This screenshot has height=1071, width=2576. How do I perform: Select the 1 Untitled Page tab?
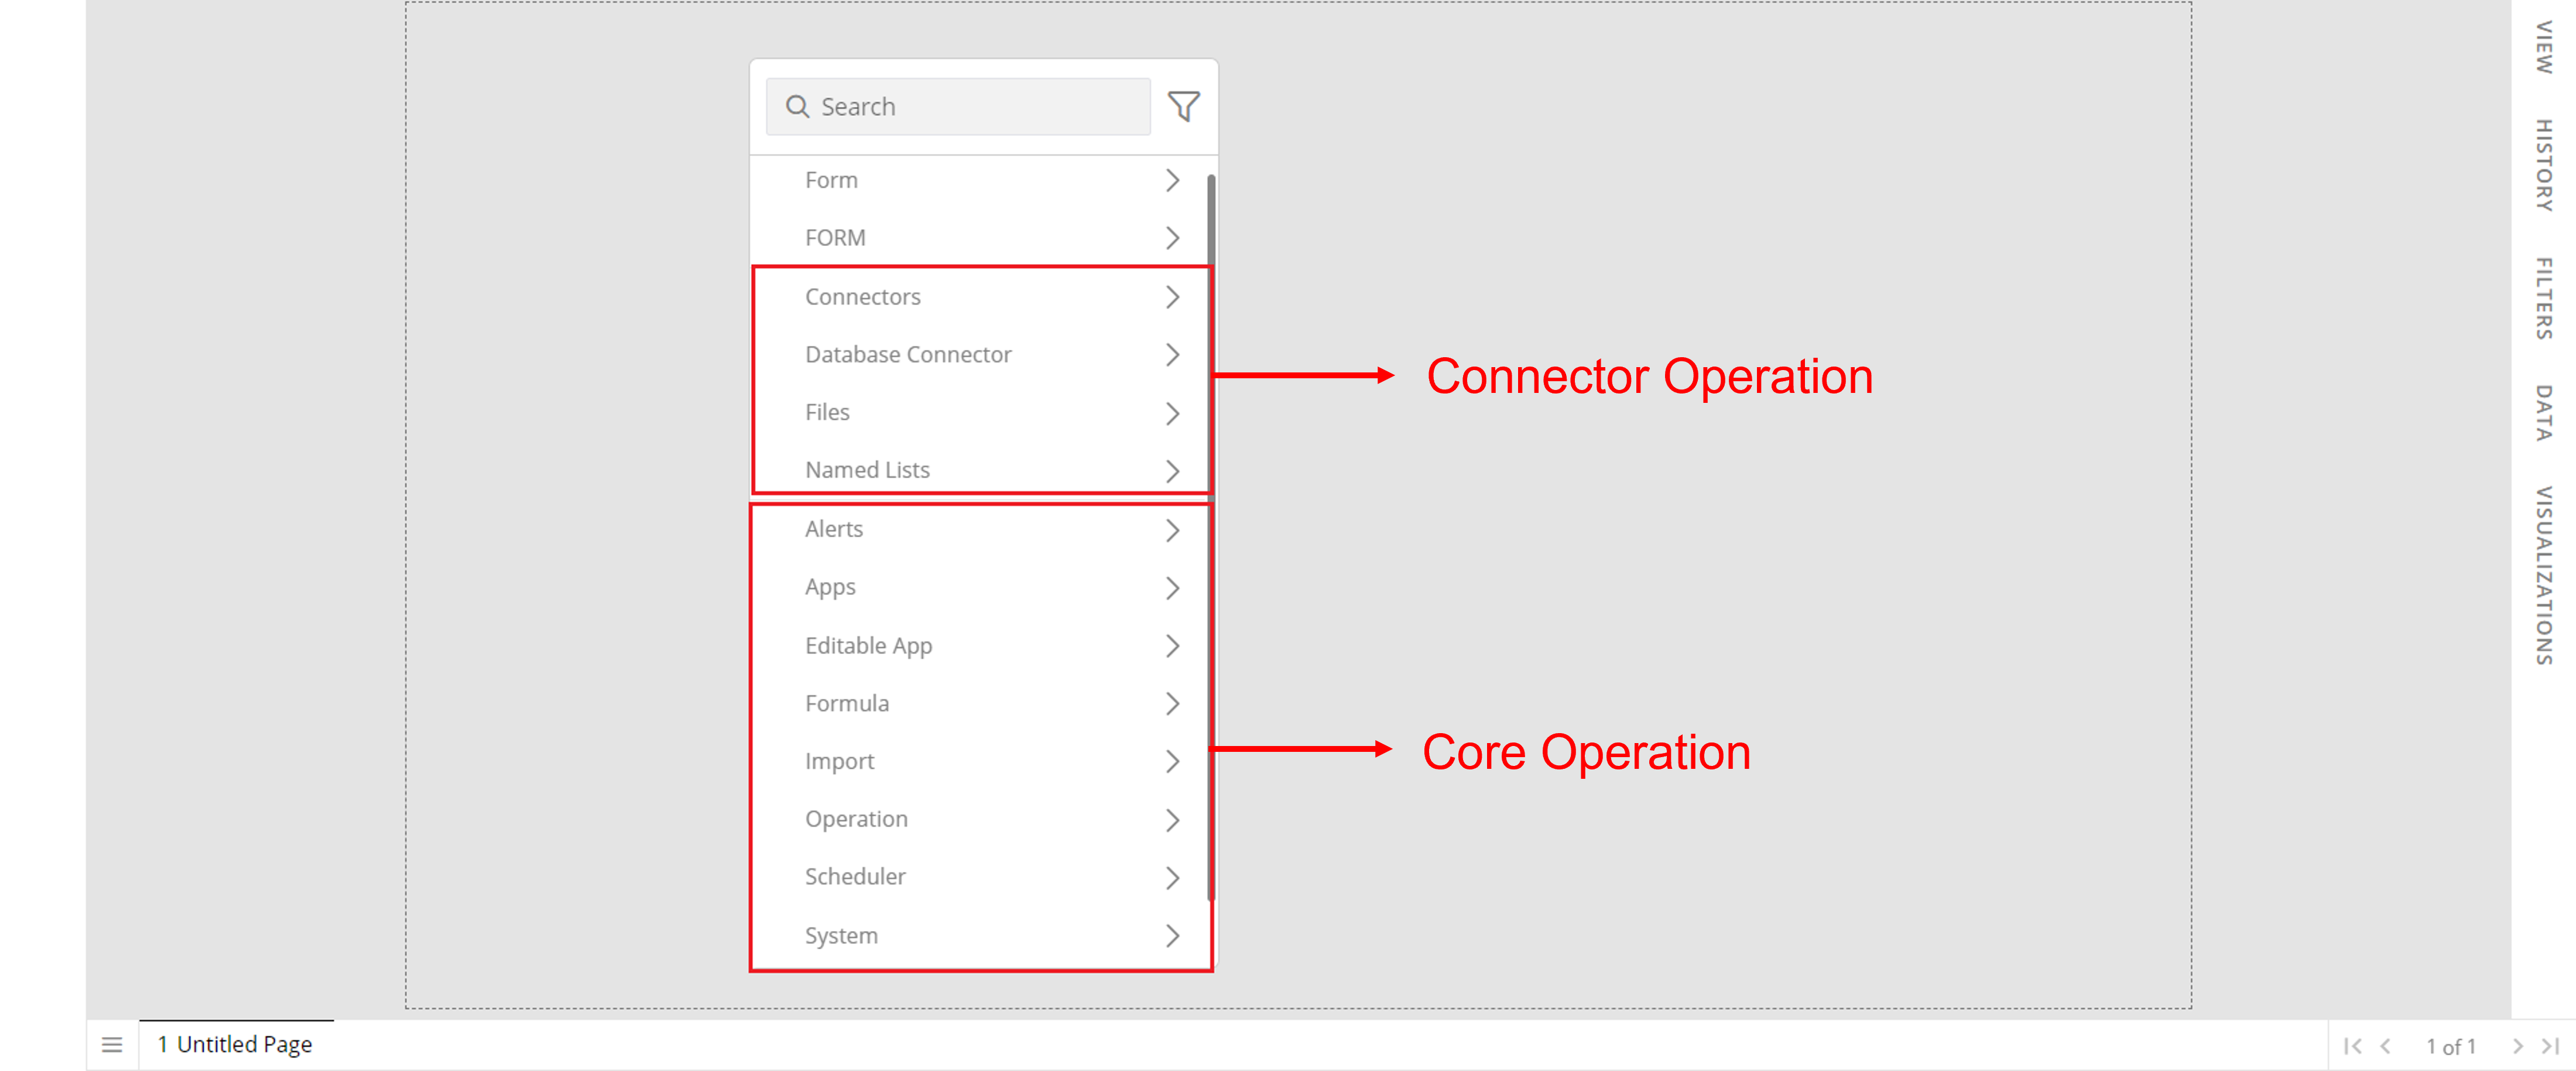point(236,1045)
